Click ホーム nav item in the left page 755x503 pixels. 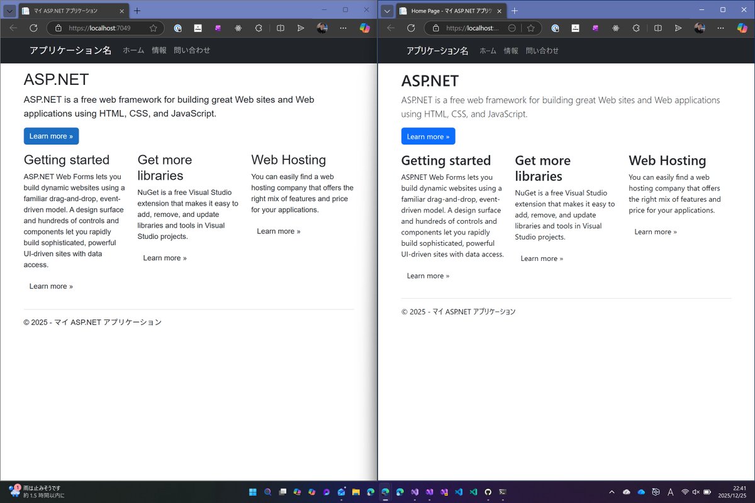tap(133, 50)
